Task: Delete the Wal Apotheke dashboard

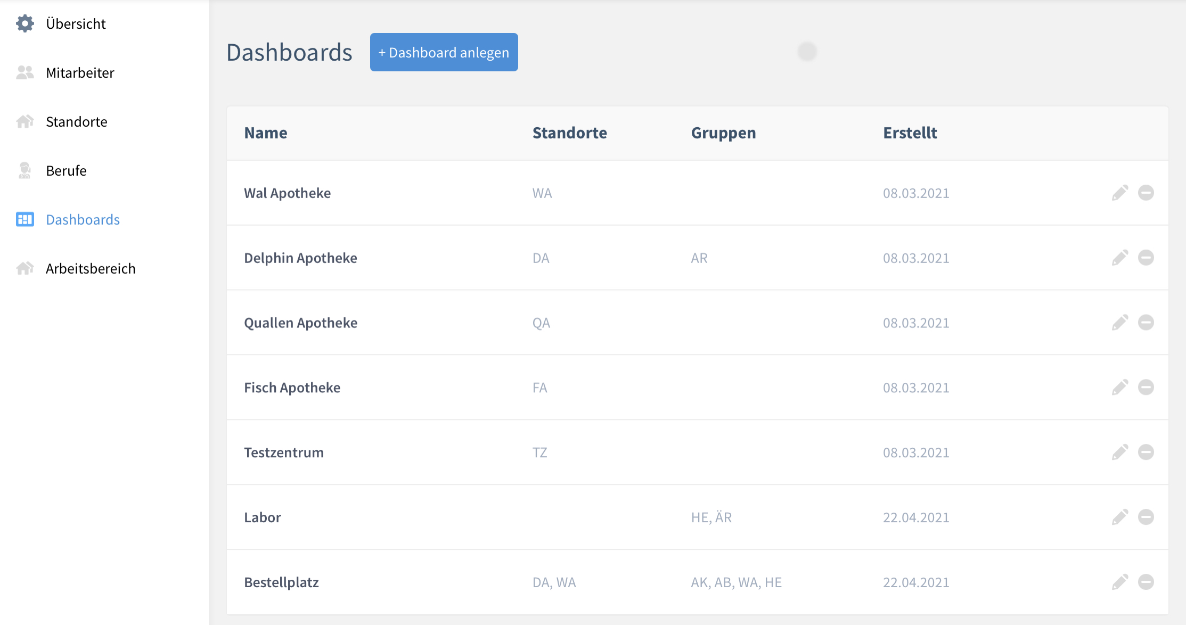Action: pos(1146,193)
